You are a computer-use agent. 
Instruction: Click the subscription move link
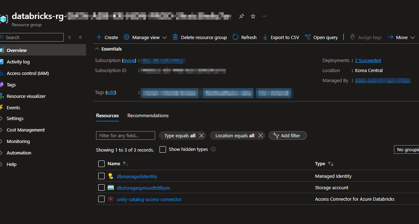(x=129, y=61)
